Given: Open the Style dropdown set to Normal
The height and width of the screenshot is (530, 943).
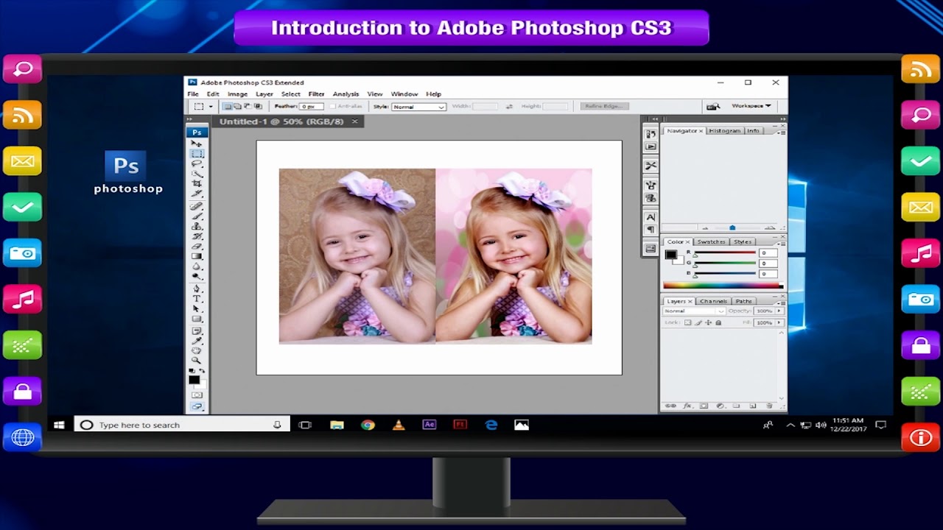Looking at the screenshot, I should 418,107.
